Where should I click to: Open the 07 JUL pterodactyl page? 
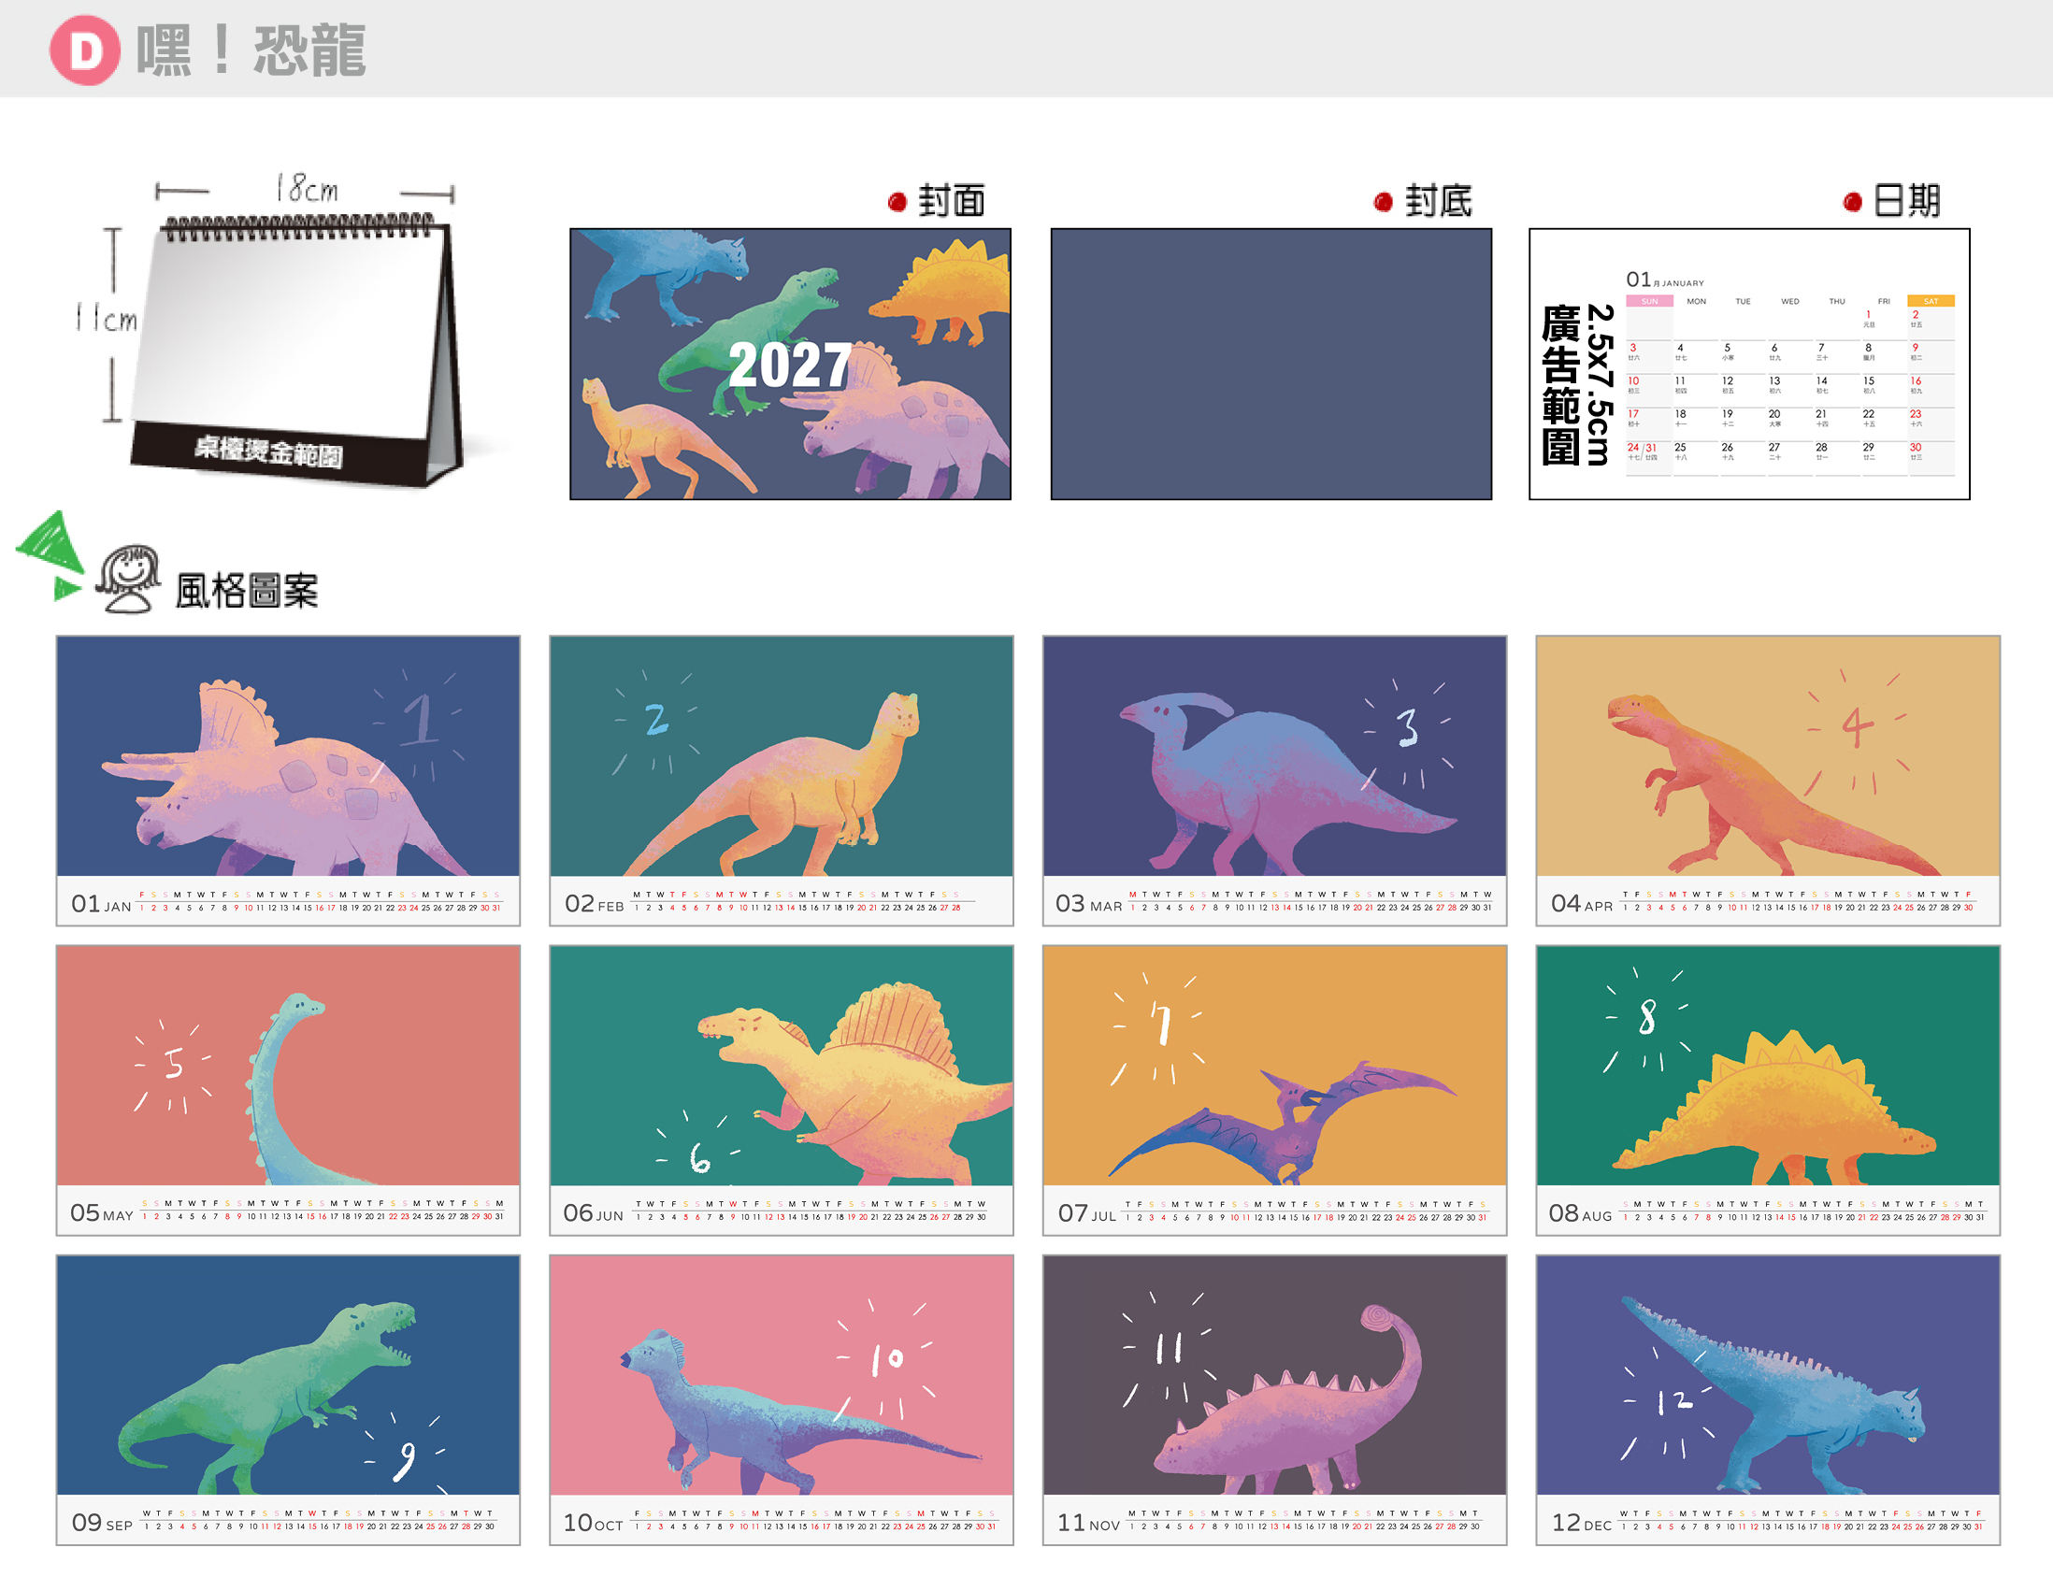point(1274,1090)
